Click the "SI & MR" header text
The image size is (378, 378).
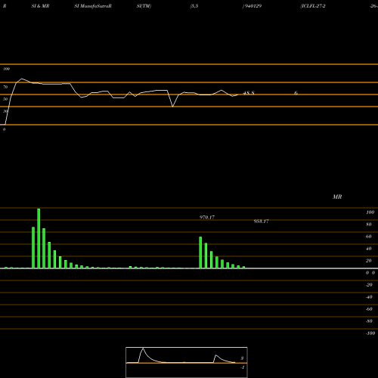[40, 6]
